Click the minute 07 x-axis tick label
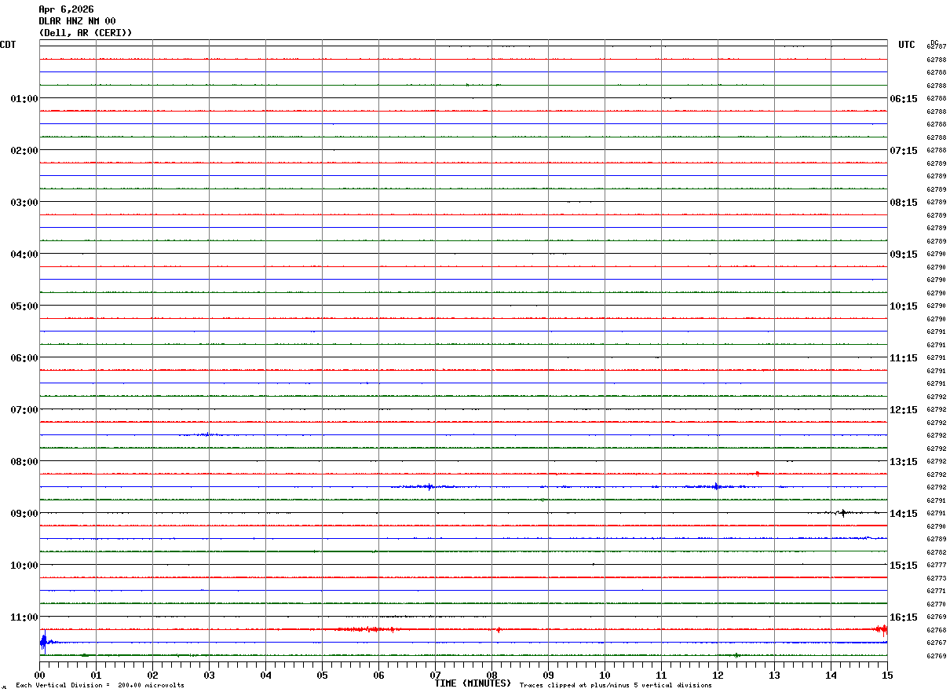Image resolution: width=950 pixels, height=696 pixels. click(435, 676)
